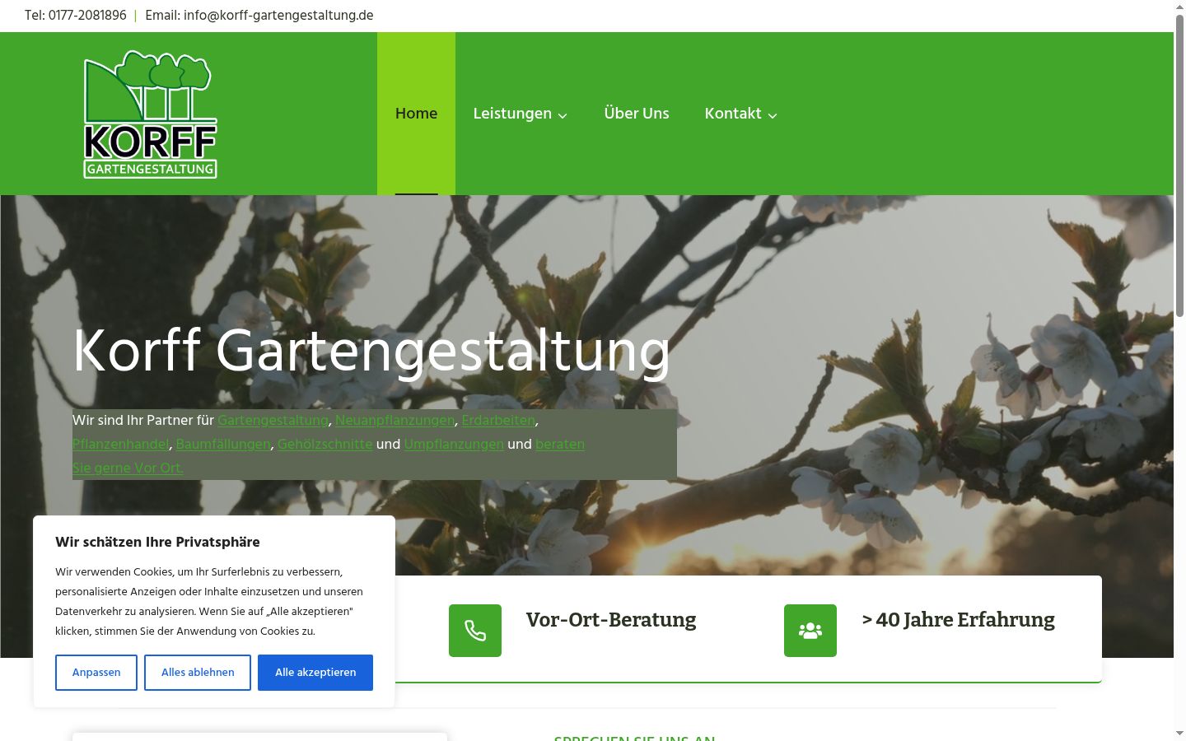Open the Baumfällungen link
The image size is (1186, 741).
pyautogui.click(x=223, y=444)
